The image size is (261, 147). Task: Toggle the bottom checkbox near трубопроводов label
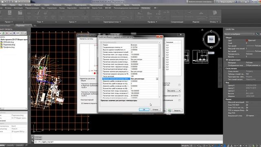point(179,100)
